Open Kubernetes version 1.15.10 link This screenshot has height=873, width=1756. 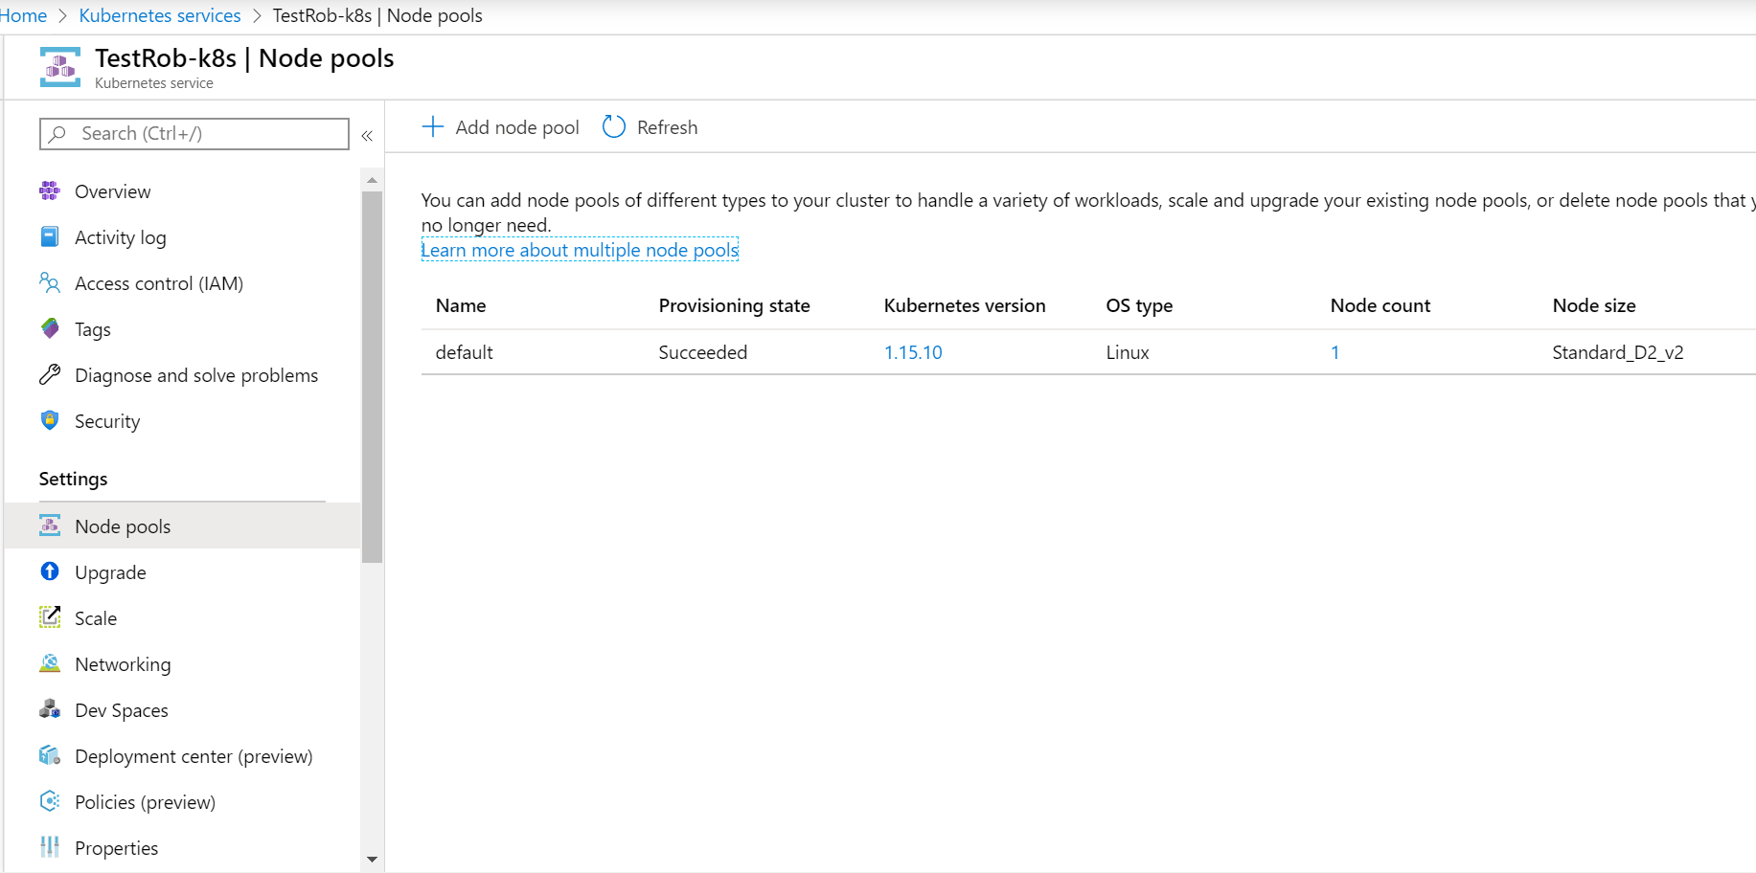click(x=913, y=352)
